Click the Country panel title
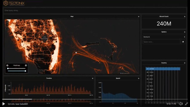 164,63
